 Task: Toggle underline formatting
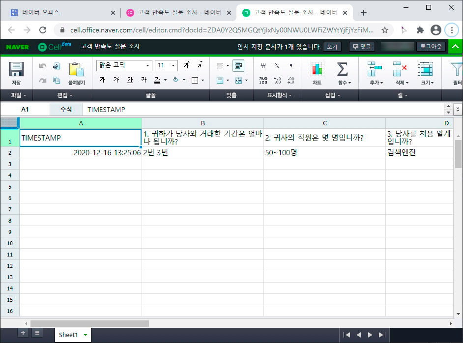(x=129, y=79)
